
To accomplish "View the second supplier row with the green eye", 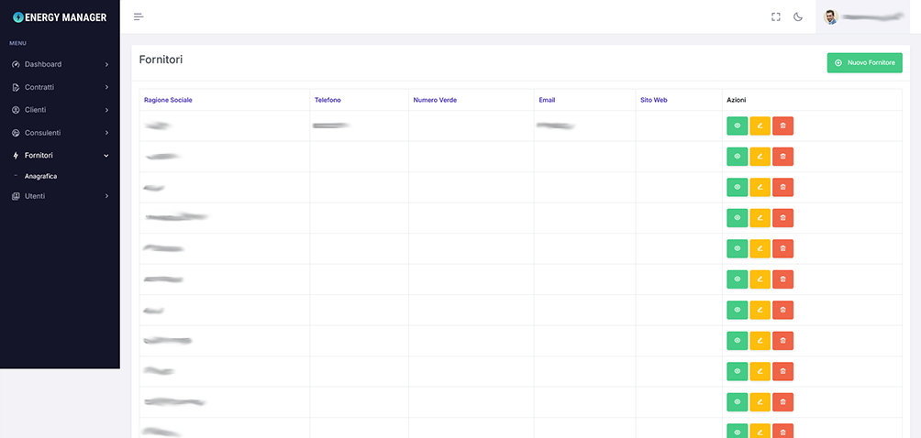I will click(x=738, y=157).
